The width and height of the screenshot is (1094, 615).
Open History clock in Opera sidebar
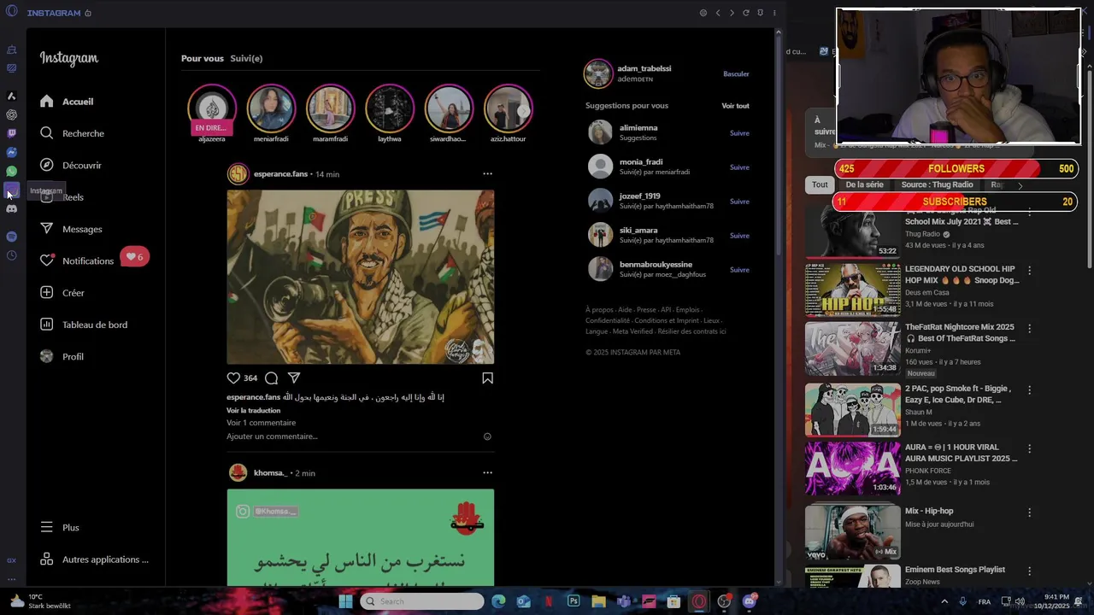coord(11,255)
